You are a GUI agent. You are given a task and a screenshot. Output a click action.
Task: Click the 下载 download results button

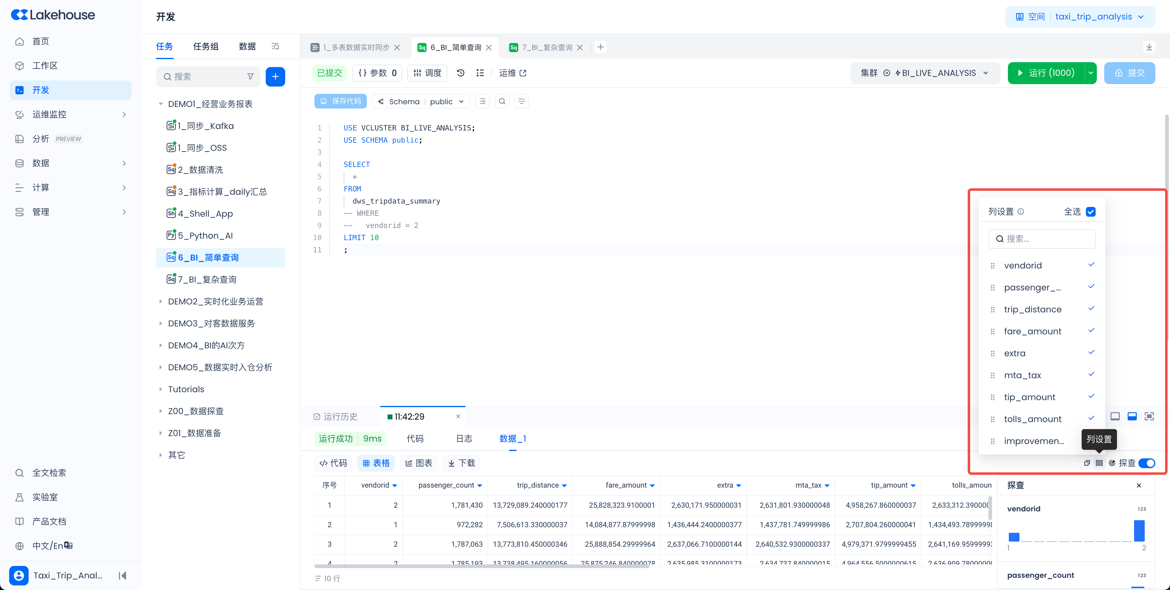pos(462,463)
